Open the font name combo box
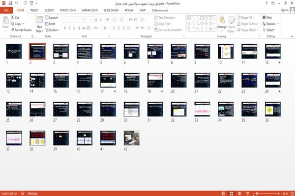The height and width of the screenshot is (196, 295). click(x=74, y=19)
